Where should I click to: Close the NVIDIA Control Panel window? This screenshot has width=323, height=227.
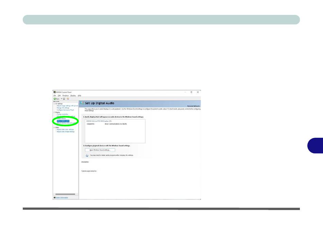(x=198, y=92)
